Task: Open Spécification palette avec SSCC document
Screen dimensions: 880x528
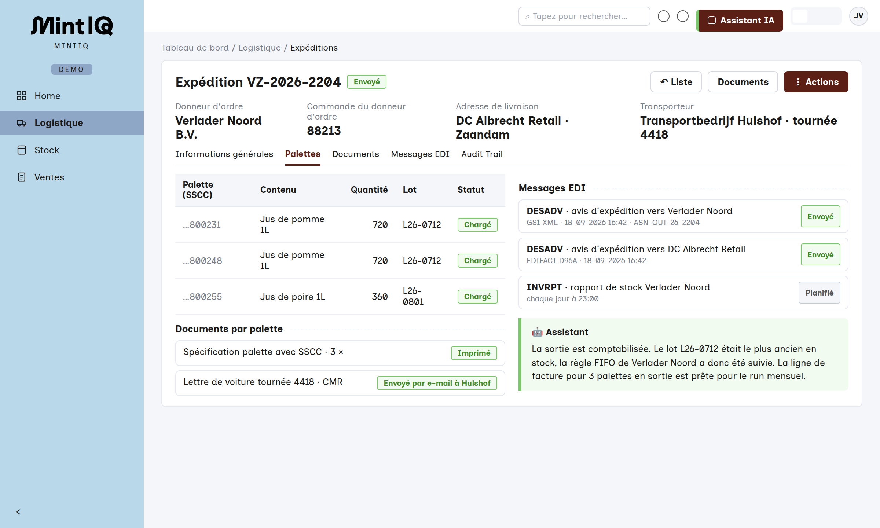Action: pos(340,353)
